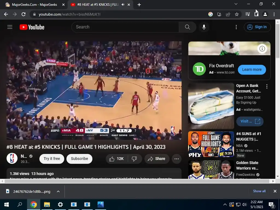Dislike the video
Viewport: 280px width, 210px height.
click(x=135, y=159)
